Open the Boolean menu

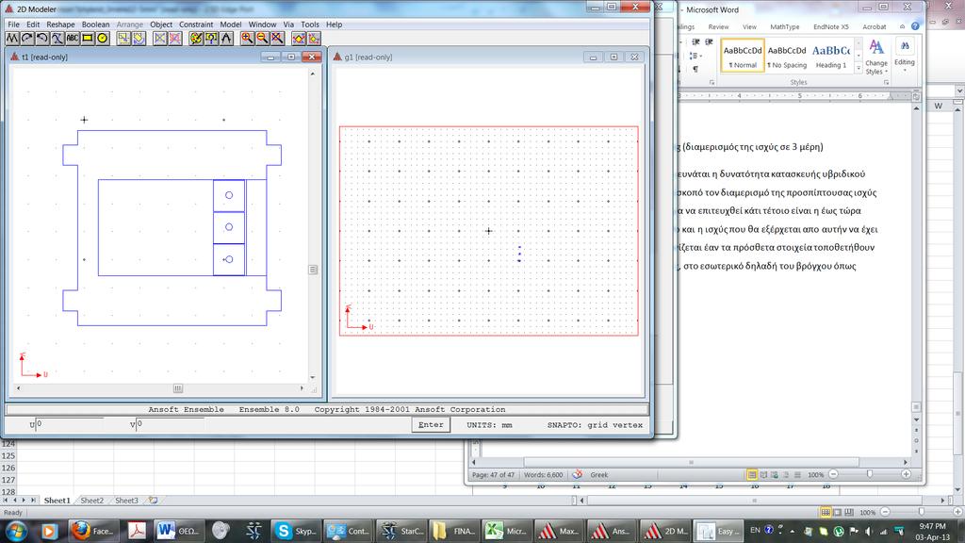95,25
